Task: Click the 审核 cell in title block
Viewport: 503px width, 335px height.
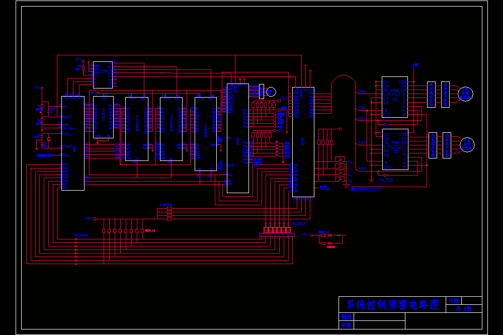Action: pyautogui.click(x=347, y=325)
